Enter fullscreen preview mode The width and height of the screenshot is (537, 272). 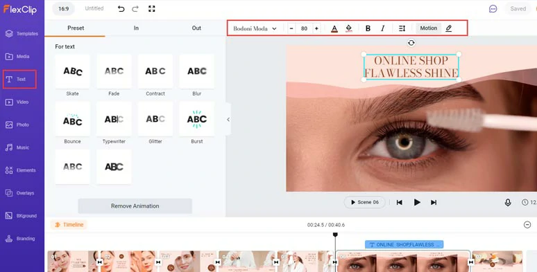click(x=152, y=9)
